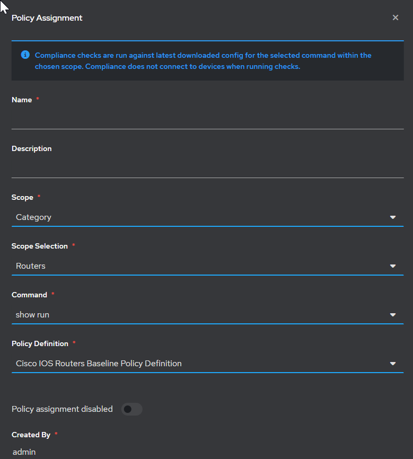Click the Policy Definition field label
Image resolution: width=413 pixels, height=459 pixels.
tap(40, 343)
